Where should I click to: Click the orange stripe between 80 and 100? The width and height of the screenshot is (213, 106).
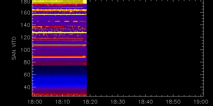coord(59,57)
